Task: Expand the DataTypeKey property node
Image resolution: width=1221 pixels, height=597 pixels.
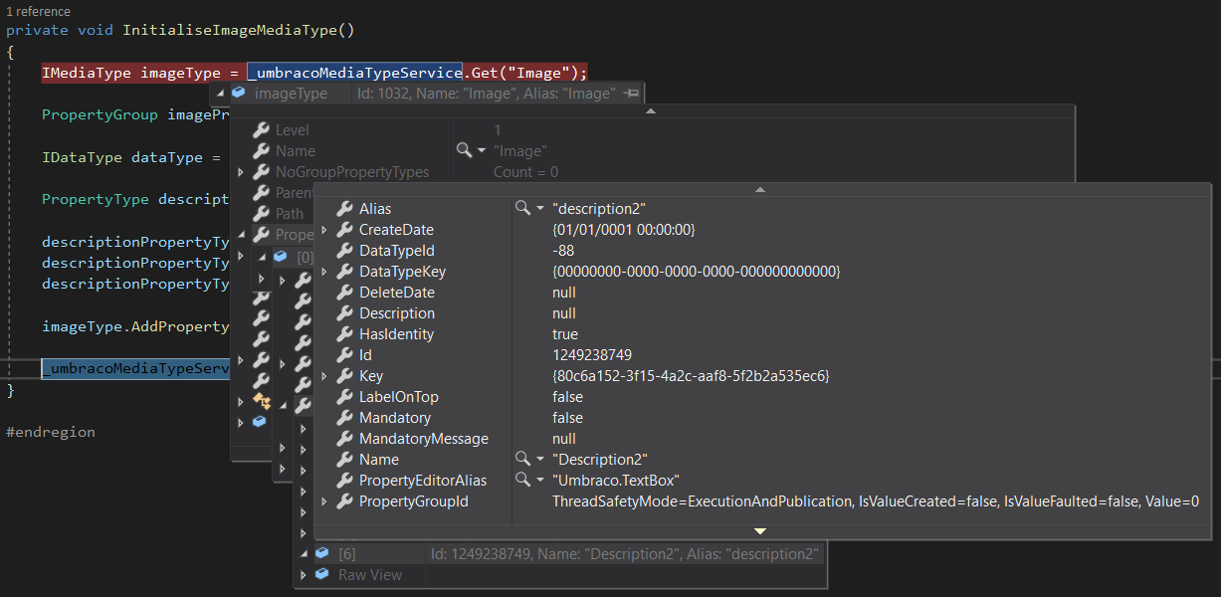Action: (x=323, y=272)
